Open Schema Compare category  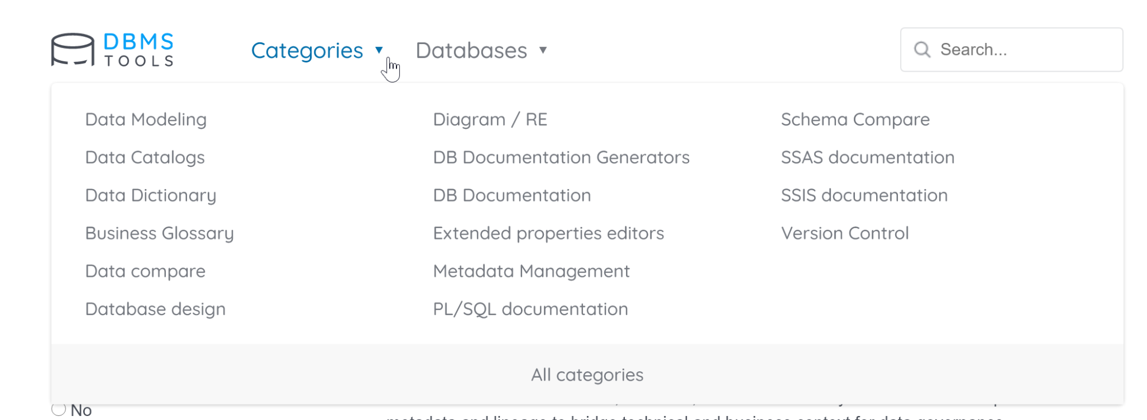855,119
